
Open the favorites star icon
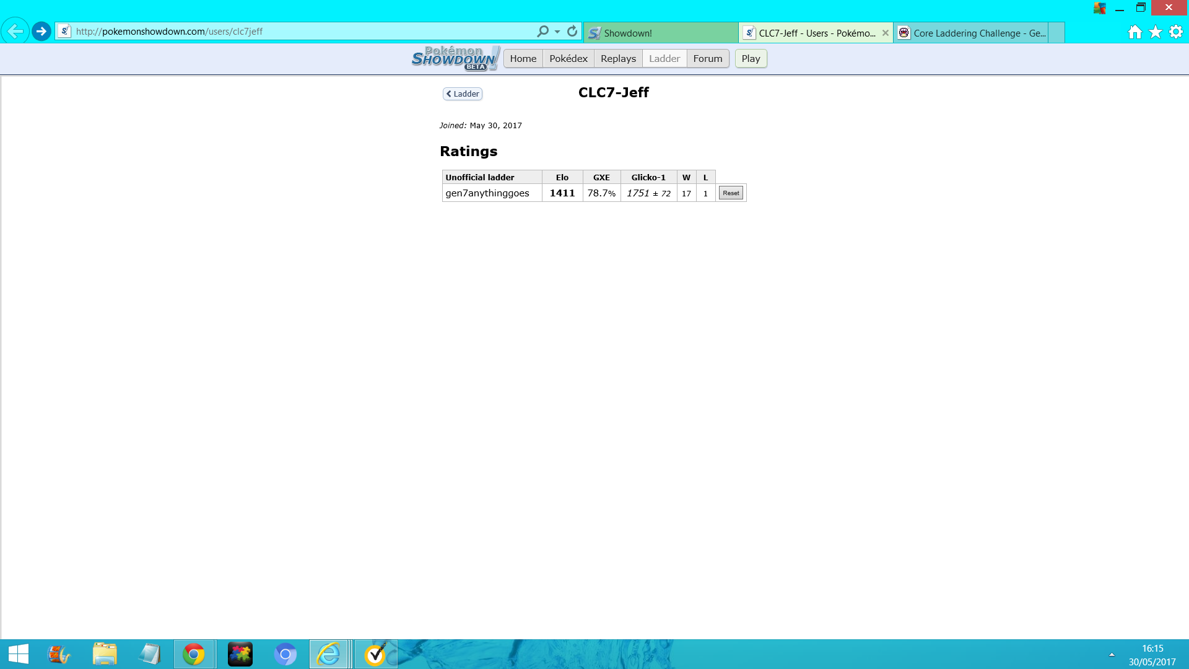tap(1155, 32)
